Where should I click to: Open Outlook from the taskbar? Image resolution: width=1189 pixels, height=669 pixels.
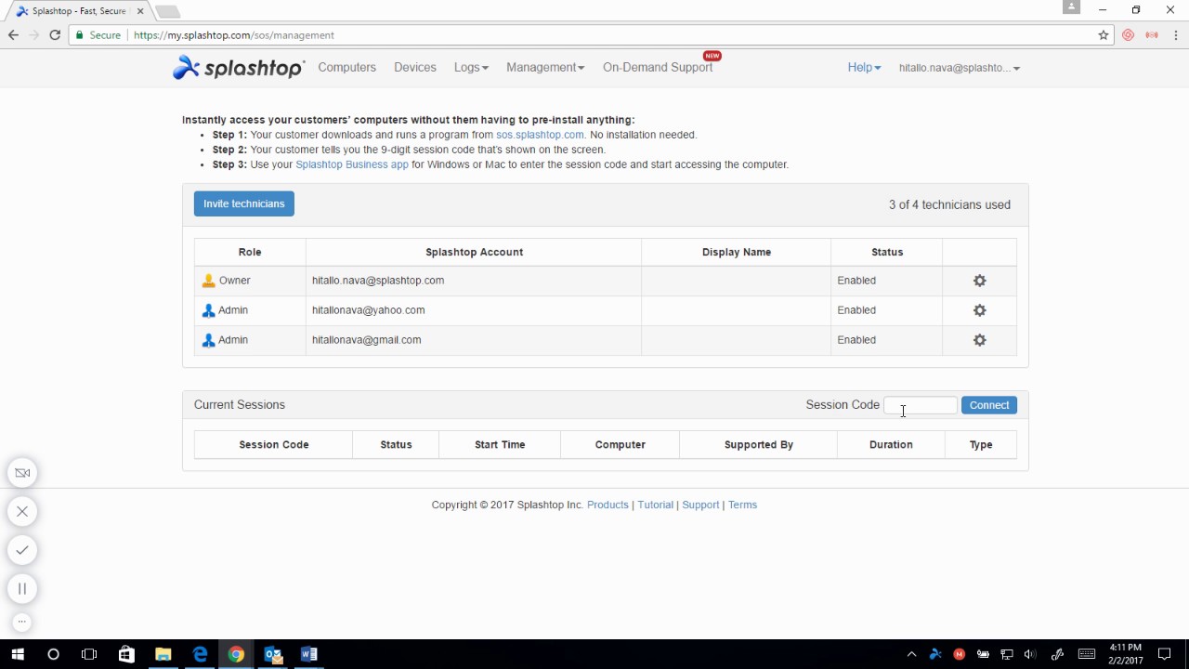click(273, 654)
